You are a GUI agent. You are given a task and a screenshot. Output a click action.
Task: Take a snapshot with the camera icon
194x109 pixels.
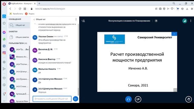tap(160, 9)
